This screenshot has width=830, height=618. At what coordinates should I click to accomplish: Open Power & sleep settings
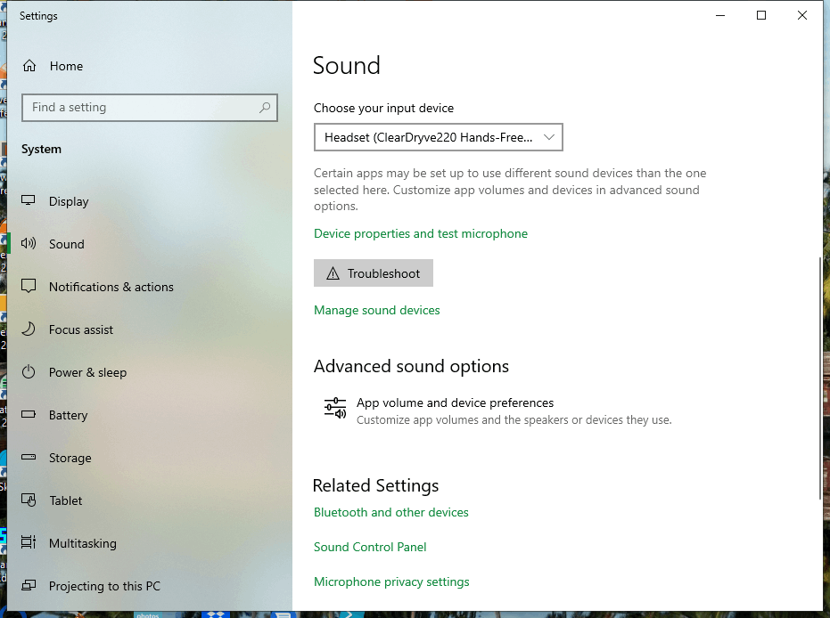click(150, 373)
